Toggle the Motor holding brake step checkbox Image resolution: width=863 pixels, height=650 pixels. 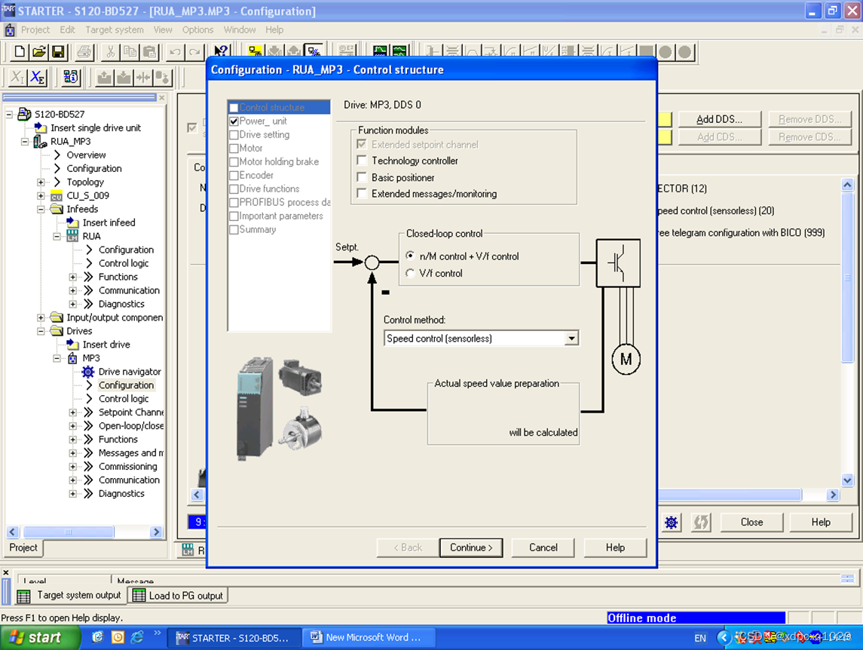[x=234, y=162]
